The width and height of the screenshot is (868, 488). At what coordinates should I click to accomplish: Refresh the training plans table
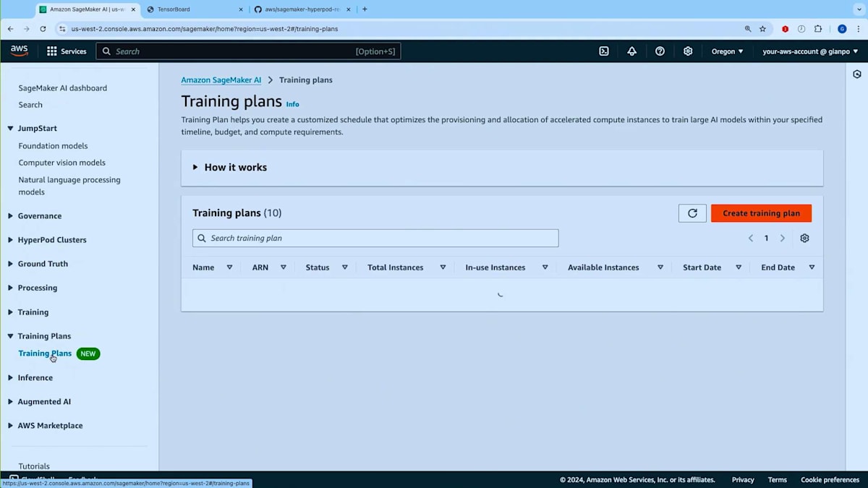pyautogui.click(x=692, y=213)
